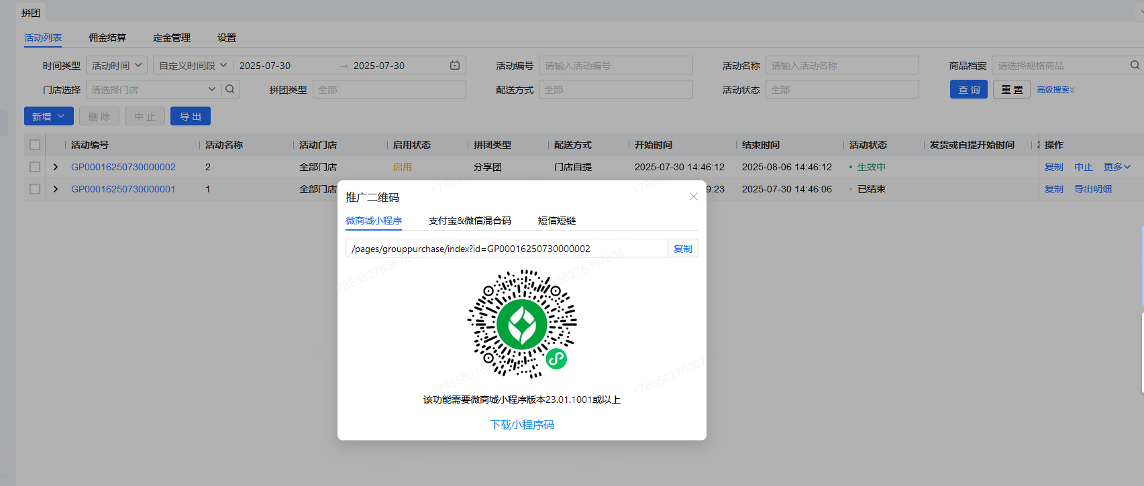Open activity GP00016250730000001 link
The image size is (1144, 486).
tap(123, 189)
